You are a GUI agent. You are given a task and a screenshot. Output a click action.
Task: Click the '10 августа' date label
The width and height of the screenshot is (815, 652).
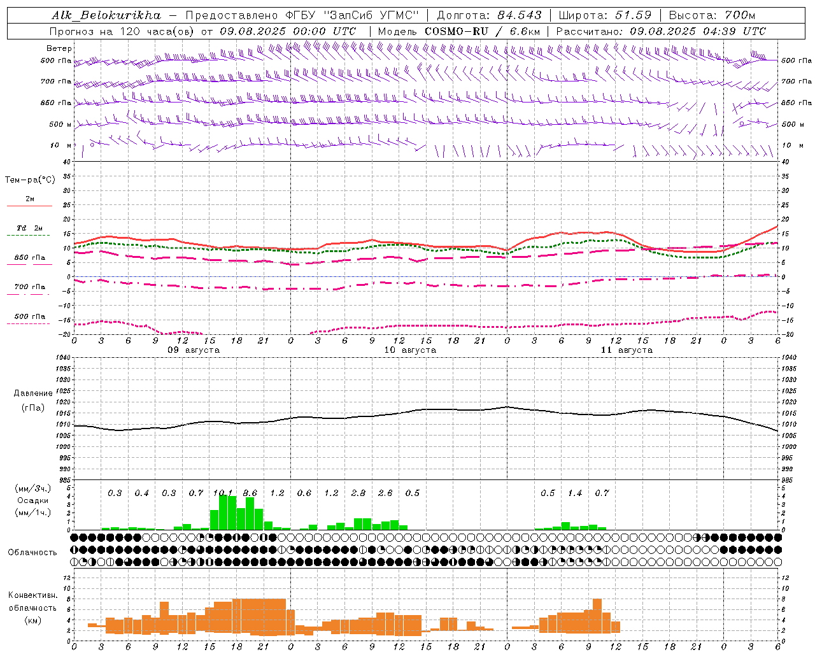410,350
